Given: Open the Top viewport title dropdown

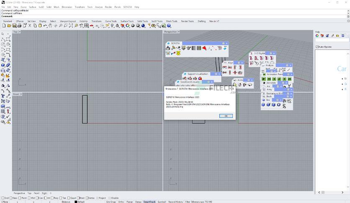Looking at the screenshot, I should pyautogui.click(x=20, y=32).
